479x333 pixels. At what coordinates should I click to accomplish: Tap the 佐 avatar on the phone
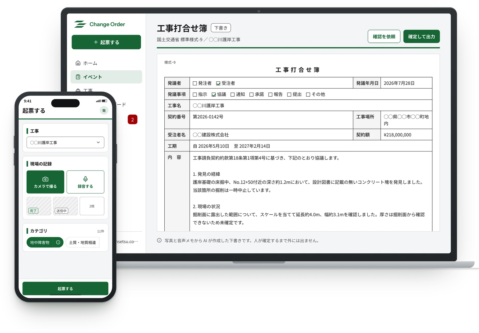click(x=104, y=110)
